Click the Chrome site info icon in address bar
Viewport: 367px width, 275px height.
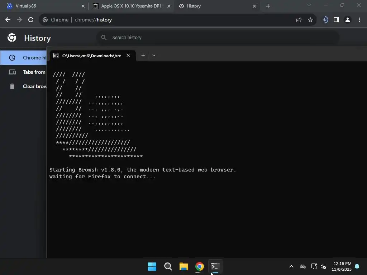point(45,20)
